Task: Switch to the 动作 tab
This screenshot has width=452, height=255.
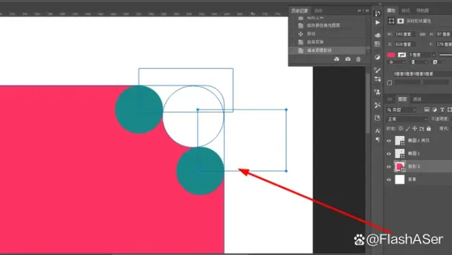Action: (x=318, y=11)
